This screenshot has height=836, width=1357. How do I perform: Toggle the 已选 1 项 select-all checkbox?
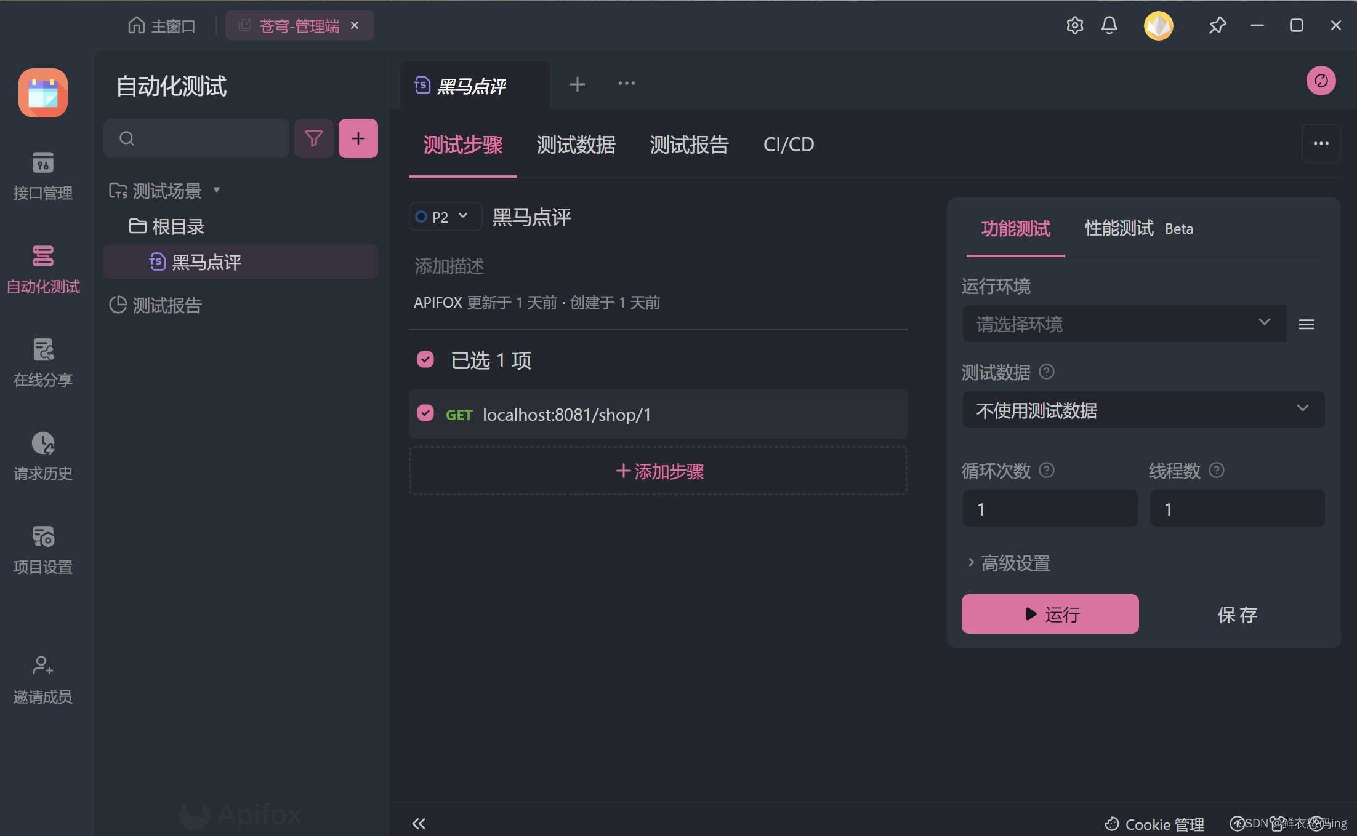425,359
